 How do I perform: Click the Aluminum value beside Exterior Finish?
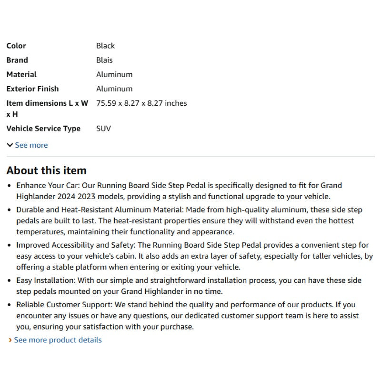pyautogui.click(x=114, y=89)
